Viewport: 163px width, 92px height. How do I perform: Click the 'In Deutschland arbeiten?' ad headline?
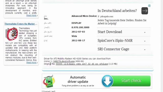click(117, 11)
